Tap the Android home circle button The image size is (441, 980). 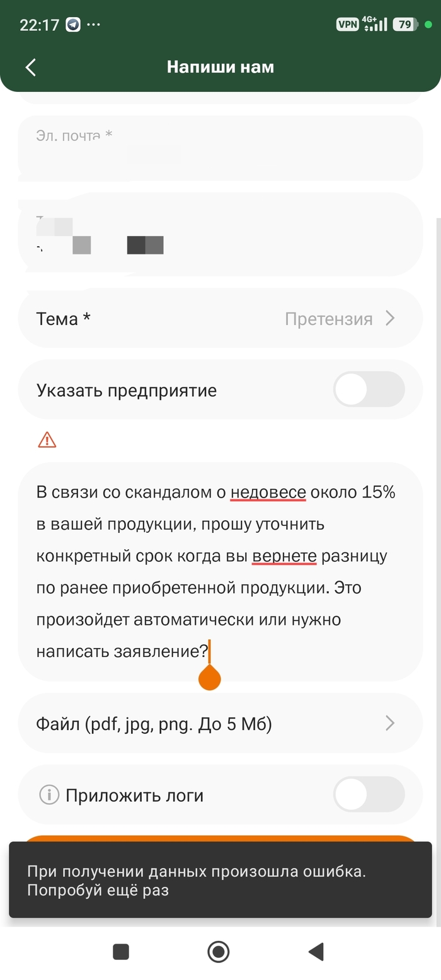pyautogui.click(x=219, y=951)
